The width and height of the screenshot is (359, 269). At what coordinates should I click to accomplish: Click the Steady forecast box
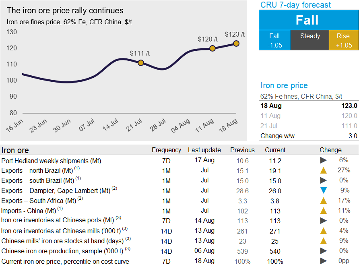click(x=310, y=40)
